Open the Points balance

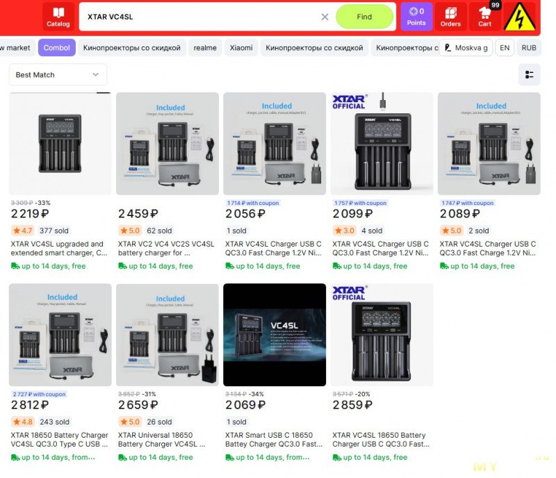coord(416,16)
